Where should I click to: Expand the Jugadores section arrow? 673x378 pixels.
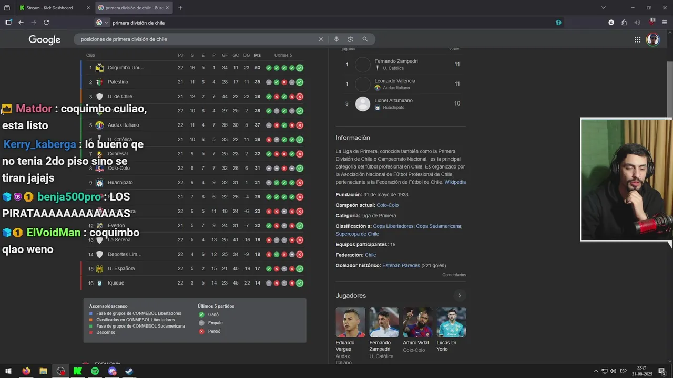tap(460, 296)
